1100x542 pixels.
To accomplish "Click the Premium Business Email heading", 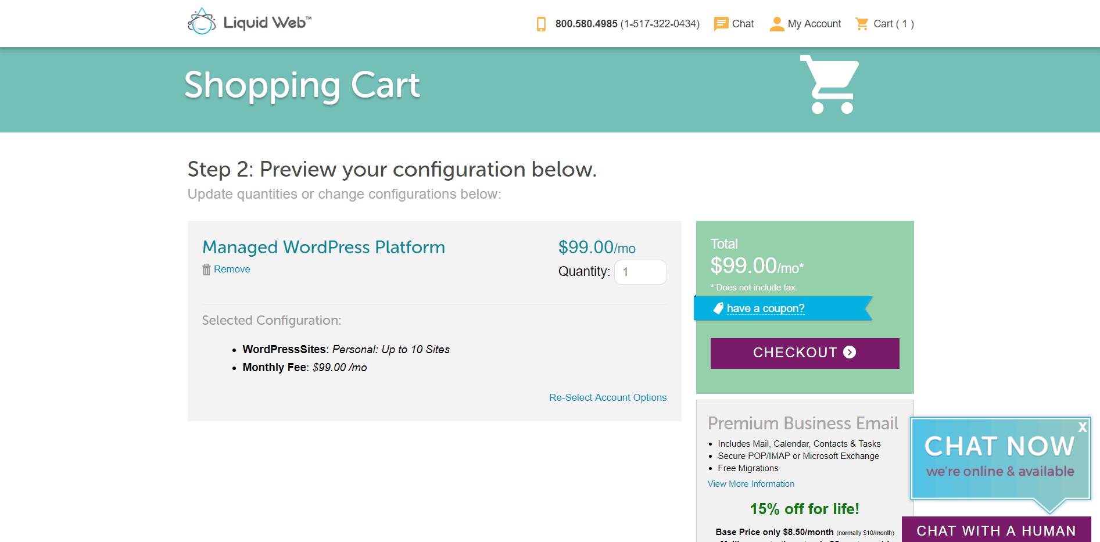I will (803, 423).
